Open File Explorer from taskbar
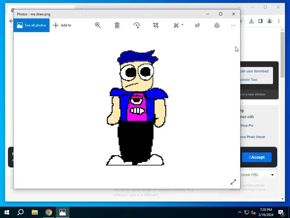290x218 pixels. (x=35, y=212)
